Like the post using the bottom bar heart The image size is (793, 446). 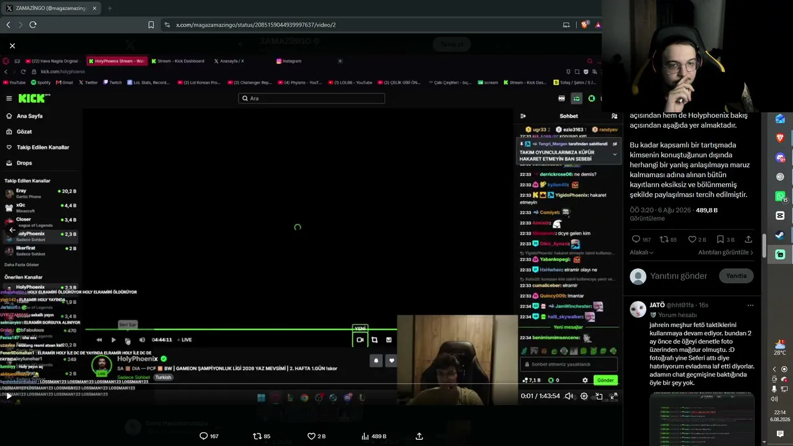coord(312,436)
